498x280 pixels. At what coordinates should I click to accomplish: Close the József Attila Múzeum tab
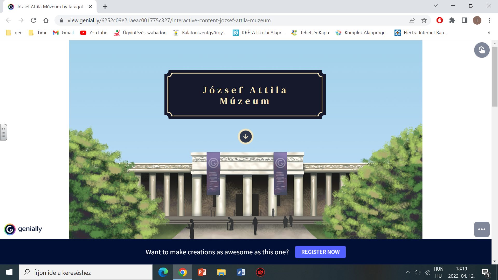point(90,7)
